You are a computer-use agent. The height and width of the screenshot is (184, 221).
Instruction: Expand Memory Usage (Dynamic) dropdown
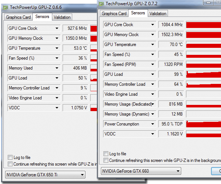[x=152, y=114]
